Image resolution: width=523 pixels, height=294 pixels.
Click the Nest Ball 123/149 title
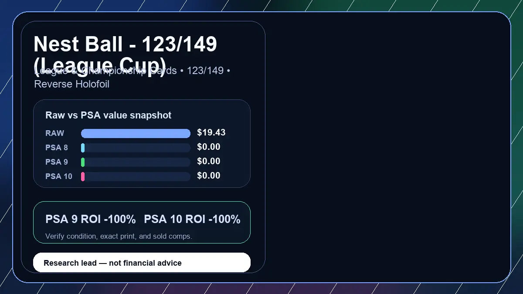click(126, 56)
